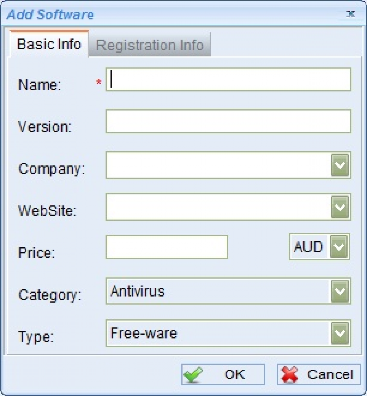
Task: Click the Free-ware value in Type
Action: (144, 333)
